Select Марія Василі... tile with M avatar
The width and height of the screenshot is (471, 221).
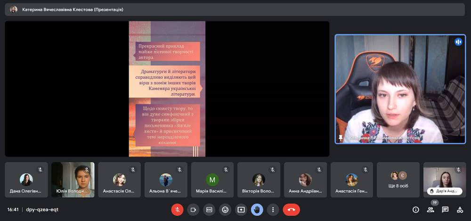(x=212, y=180)
